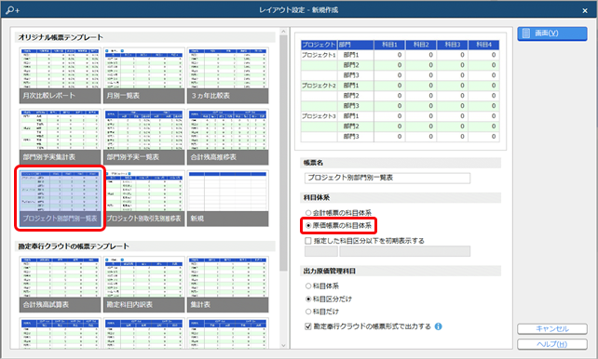Image resolution: width=598 pixels, height=359 pixels.
Task: Open ヘルプ(H) button
Action: (552, 344)
